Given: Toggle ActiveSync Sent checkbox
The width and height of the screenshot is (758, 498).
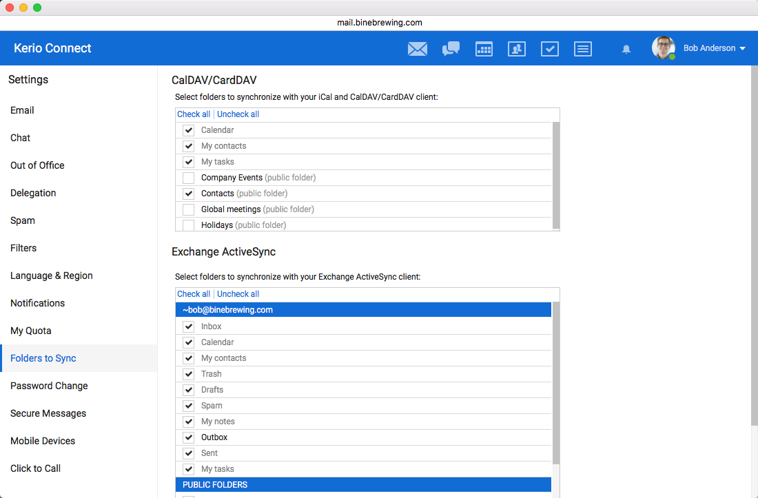Looking at the screenshot, I should click(x=189, y=453).
